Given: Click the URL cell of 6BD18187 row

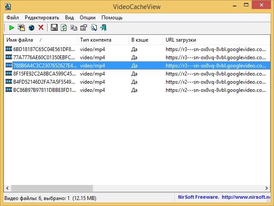Looking at the screenshot, I should point(216,49).
